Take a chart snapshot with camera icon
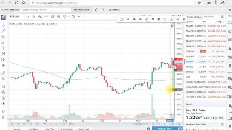Screen dimensions: 232x130 149,129
